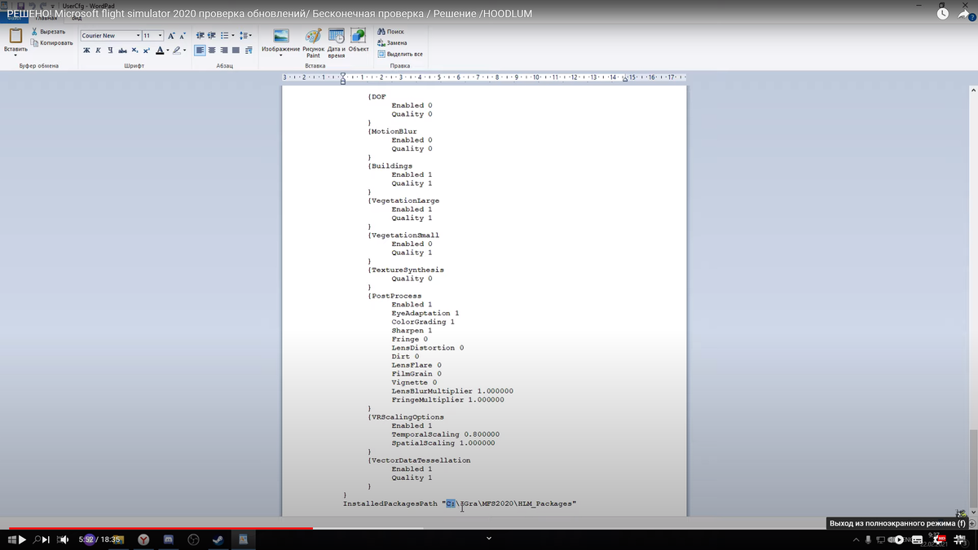Screen dimensions: 978x550
Task: Apply increase indent in paragraph group
Action: click(x=212, y=36)
